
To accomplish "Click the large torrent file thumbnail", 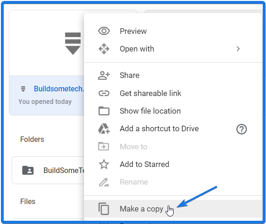I will point(73,44).
